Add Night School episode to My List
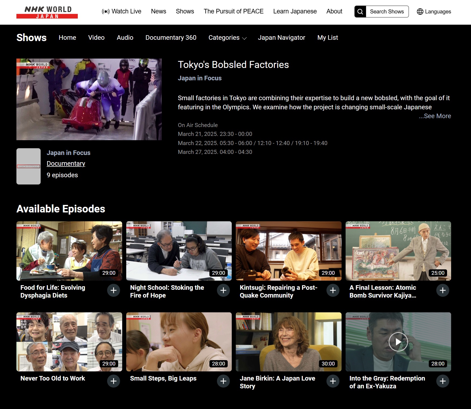Viewport: 471px width, 409px height. [x=223, y=290]
